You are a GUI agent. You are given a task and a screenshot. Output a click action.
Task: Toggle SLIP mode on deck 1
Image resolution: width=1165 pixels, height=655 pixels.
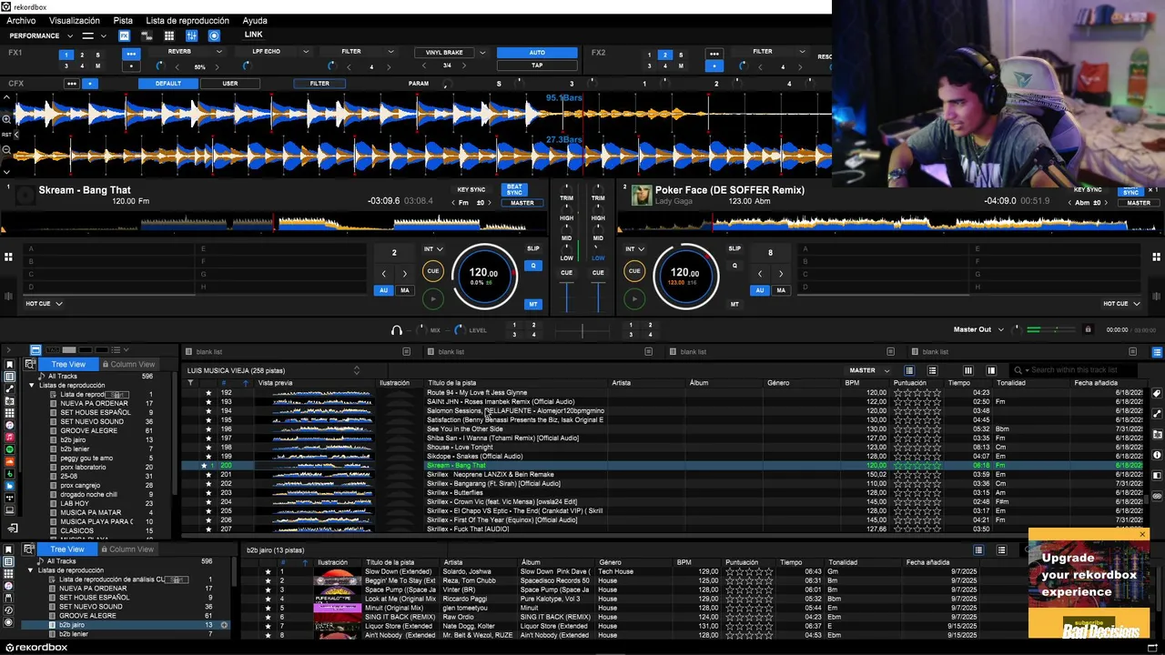pos(532,248)
